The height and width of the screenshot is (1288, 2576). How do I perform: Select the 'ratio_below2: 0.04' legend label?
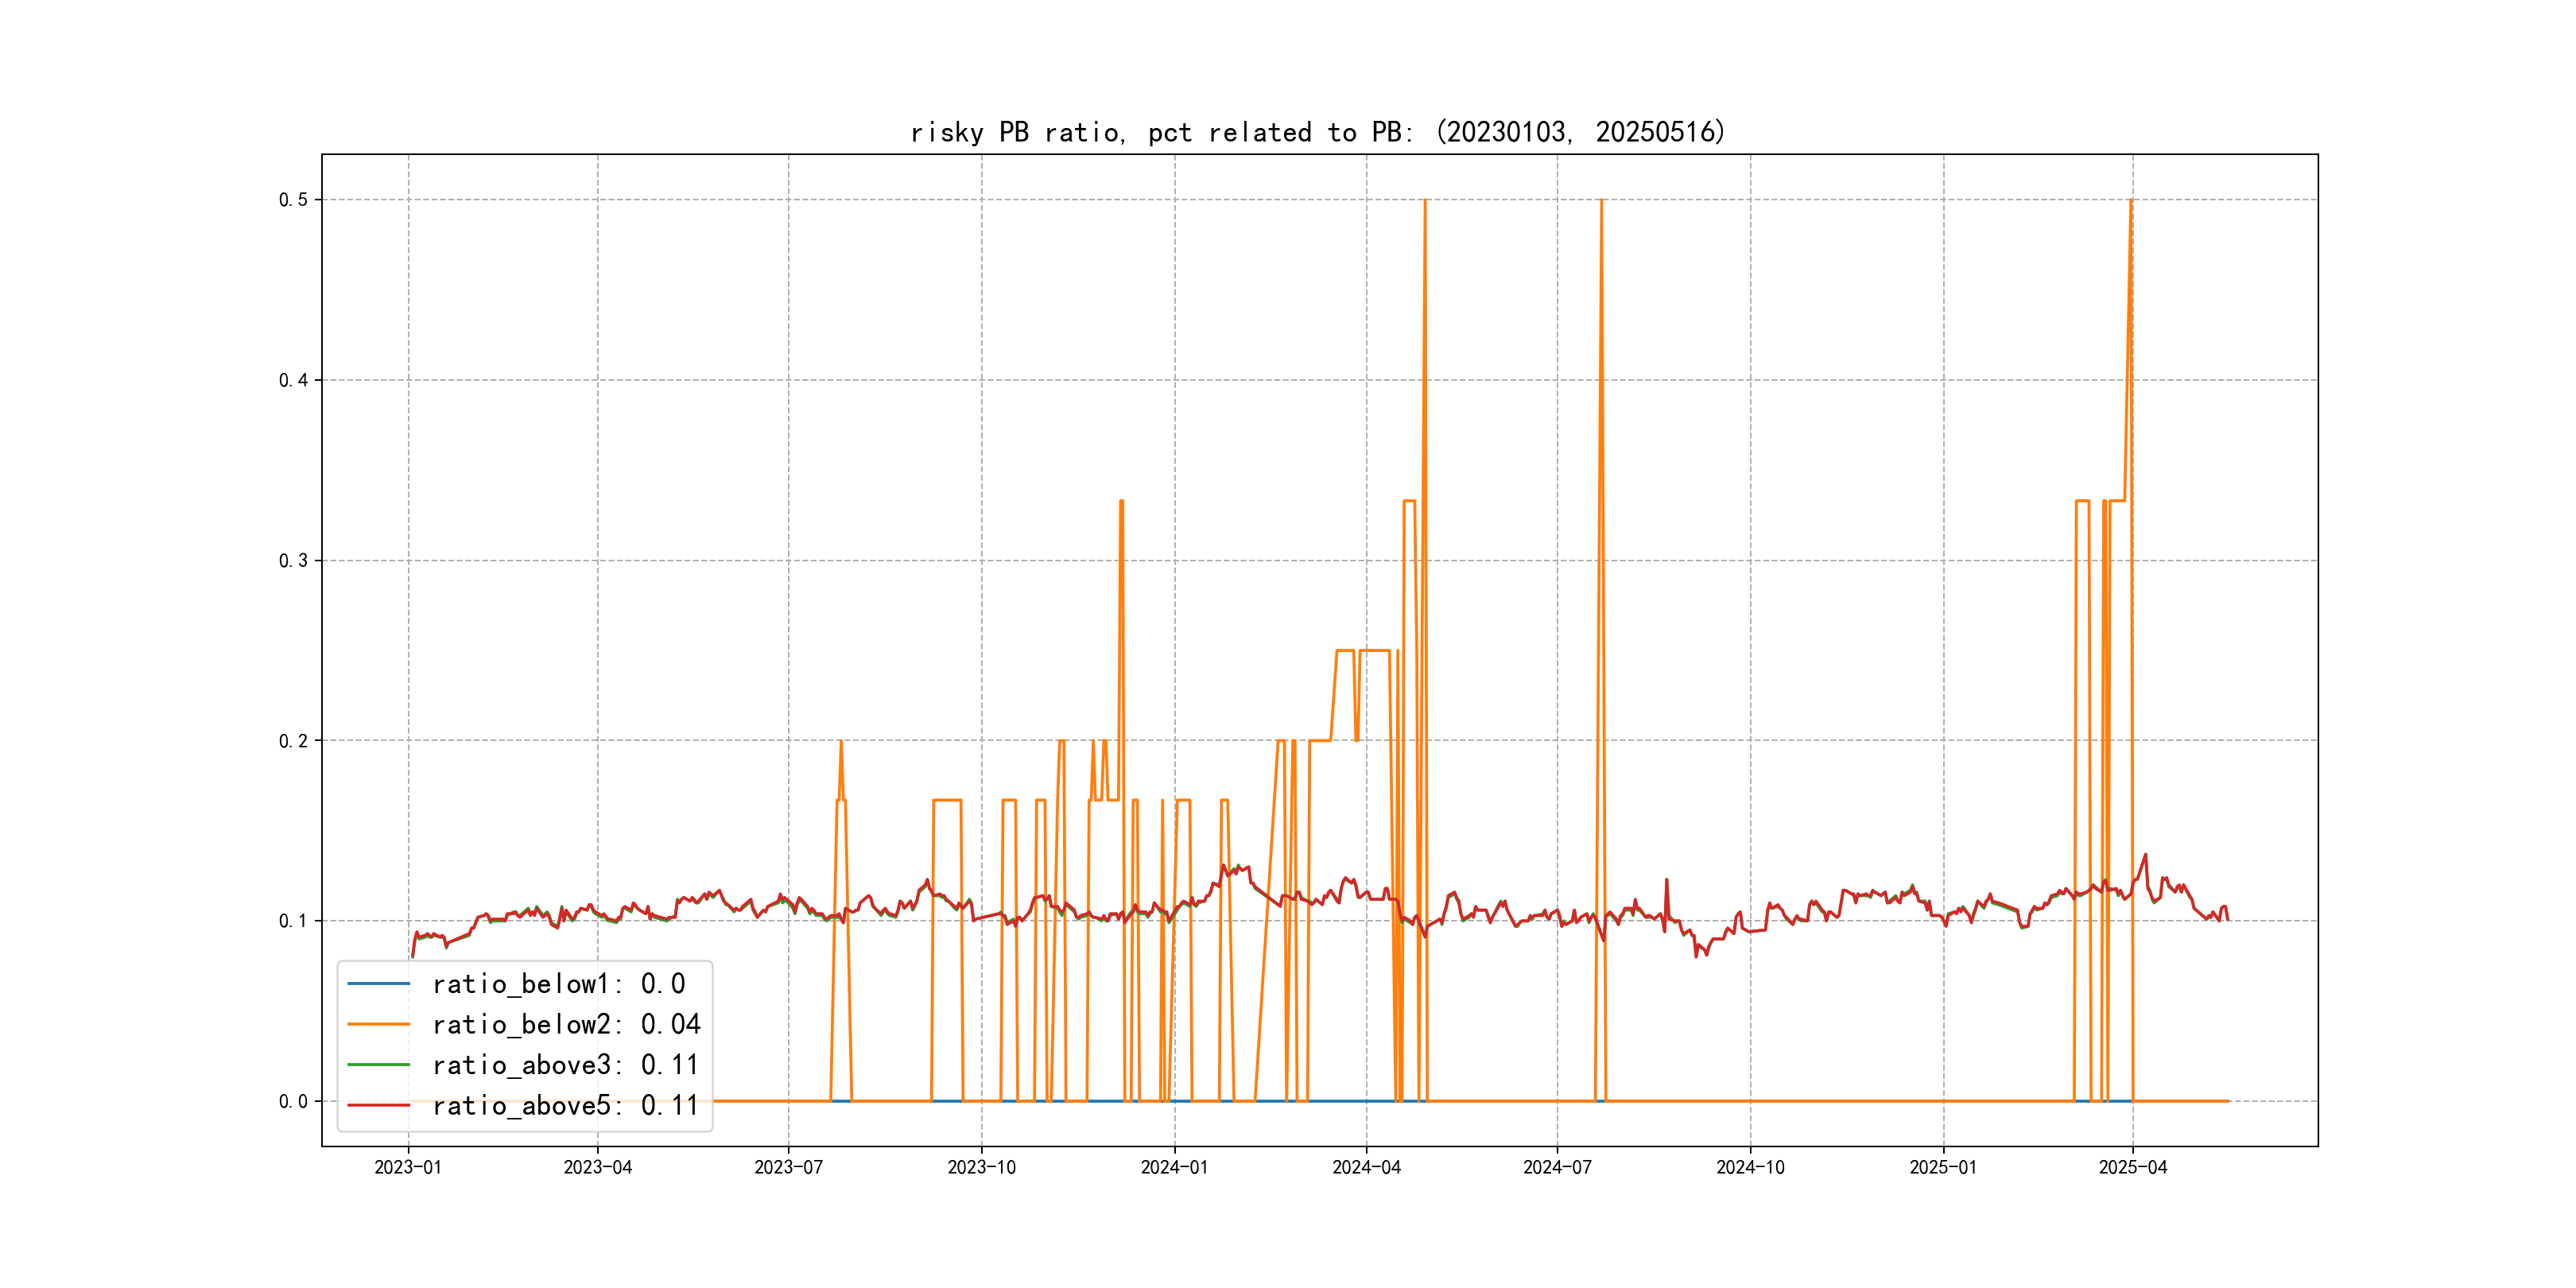[565, 1024]
